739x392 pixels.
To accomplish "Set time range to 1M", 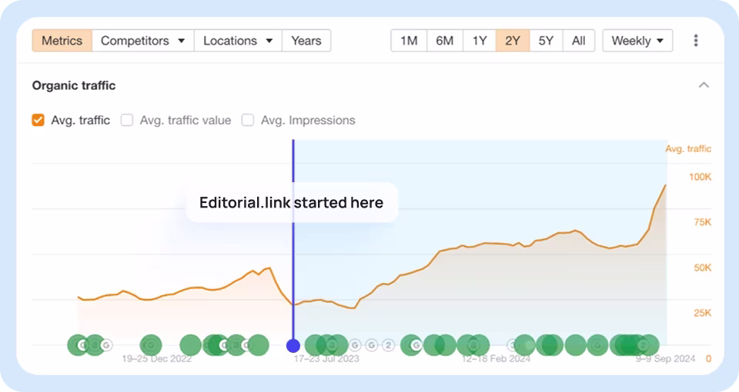I will (409, 41).
